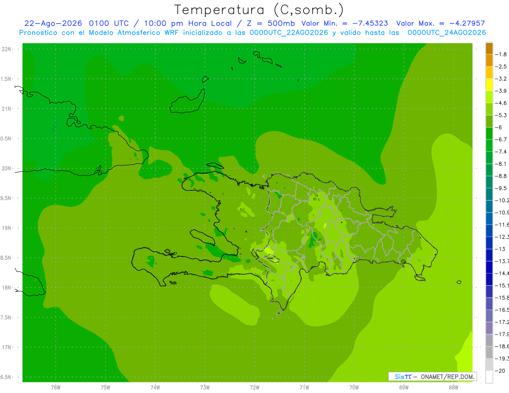Image resolution: width=509 pixels, height=393 pixels.
Task: Click the '19N' latitude label
Action: point(6,228)
